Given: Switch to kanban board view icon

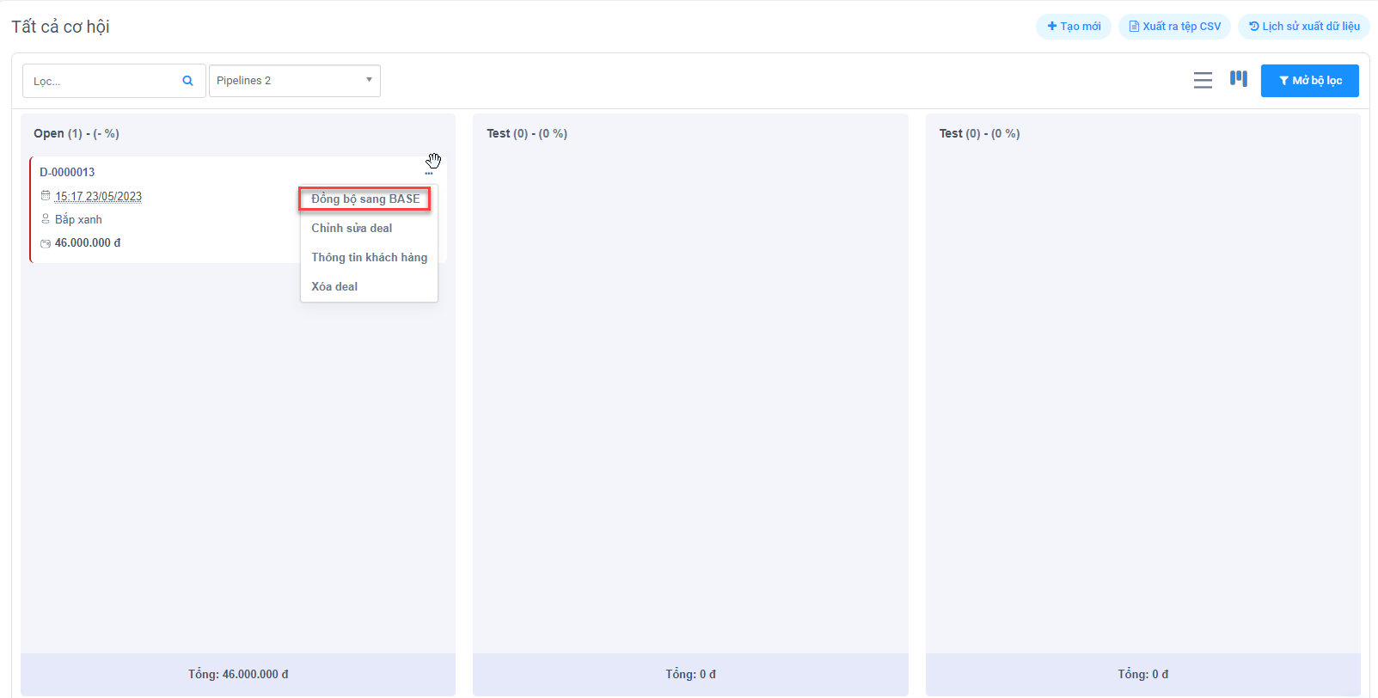Looking at the screenshot, I should (1238, 79).
